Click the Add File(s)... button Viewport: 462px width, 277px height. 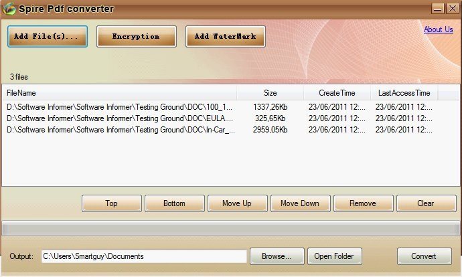48,36
